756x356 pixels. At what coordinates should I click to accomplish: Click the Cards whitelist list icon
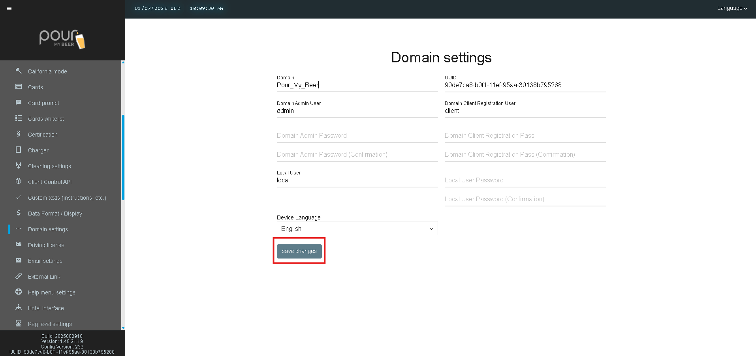coord(19,118)
